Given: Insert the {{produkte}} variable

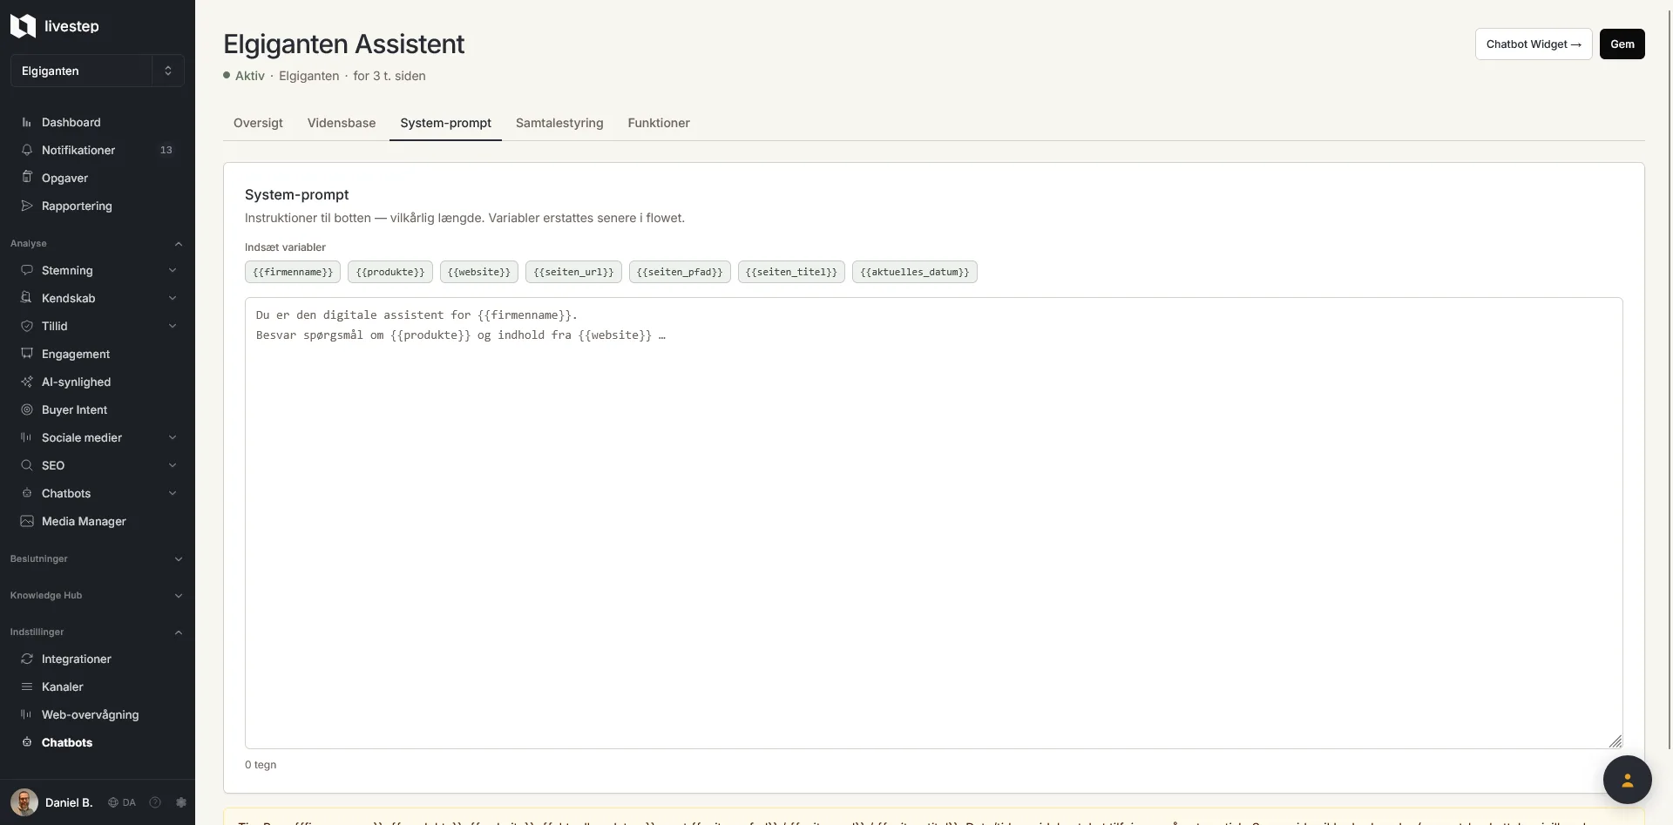Looking at the screenshot, I should click(390, 272).
